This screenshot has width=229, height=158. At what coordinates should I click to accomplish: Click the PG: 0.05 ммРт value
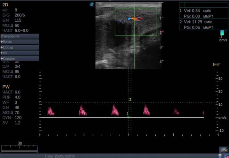[x=198, y=27]
